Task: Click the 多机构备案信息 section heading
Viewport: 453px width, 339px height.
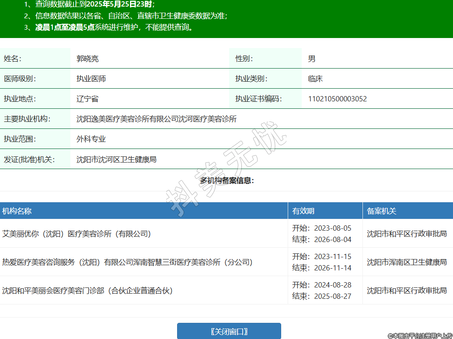Action: (x=227, y=180)
